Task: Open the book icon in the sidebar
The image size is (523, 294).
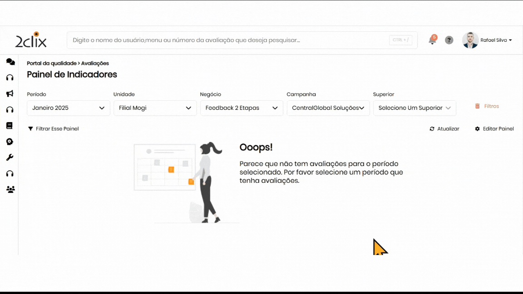Action: tap(10, 126)
